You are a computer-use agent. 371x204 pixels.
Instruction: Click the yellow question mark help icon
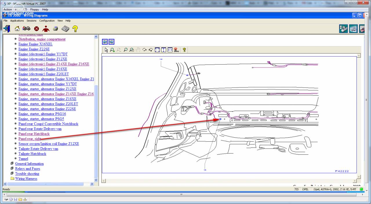pyautogui.click(x=75, y=28)
